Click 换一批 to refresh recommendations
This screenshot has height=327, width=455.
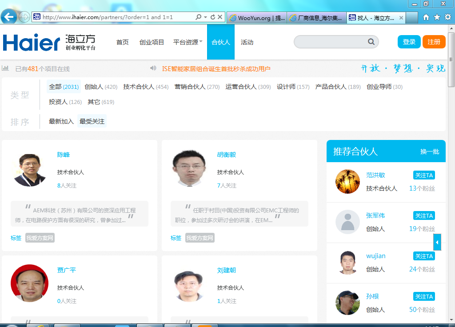pos(430,152)
